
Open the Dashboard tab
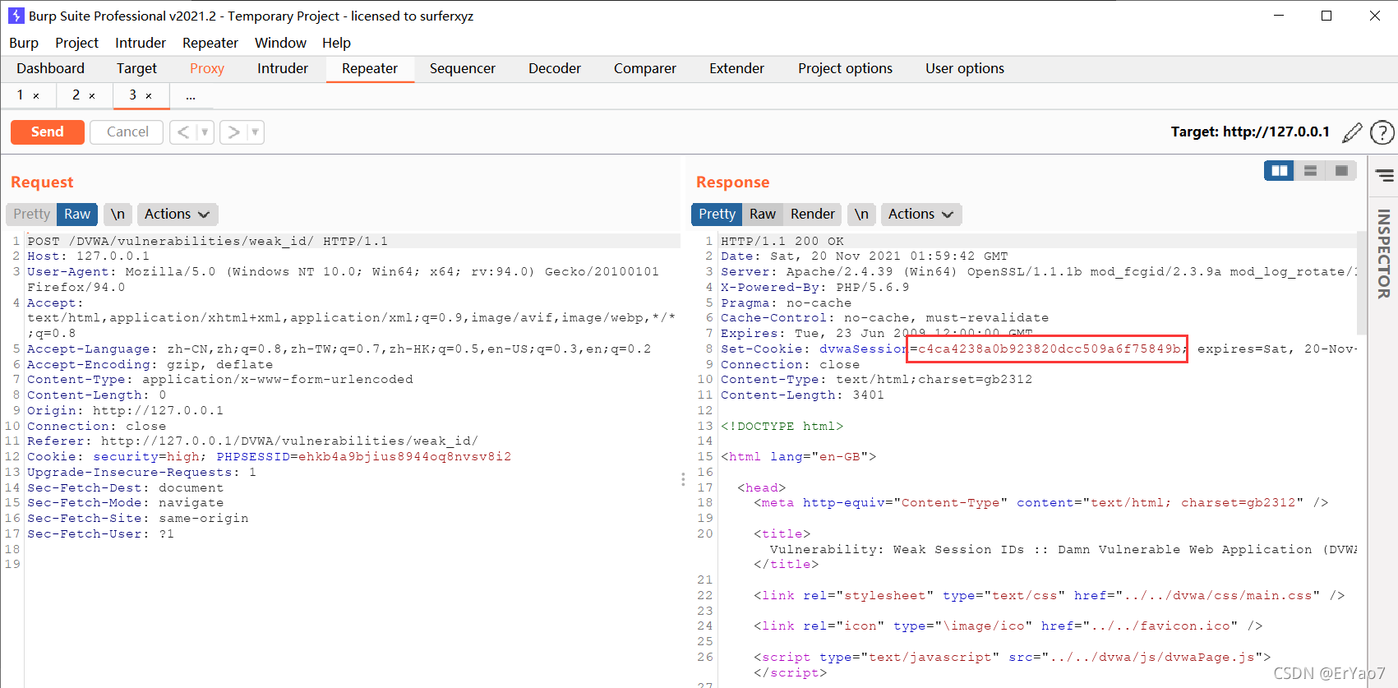click(50, 68)
